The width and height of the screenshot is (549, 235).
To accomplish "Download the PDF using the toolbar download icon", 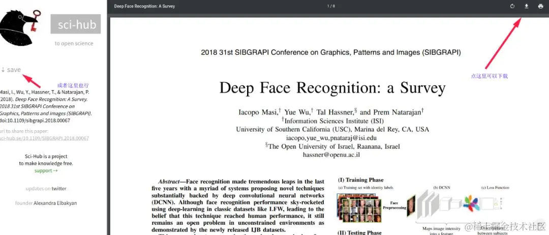I will [x=526, y=6].
